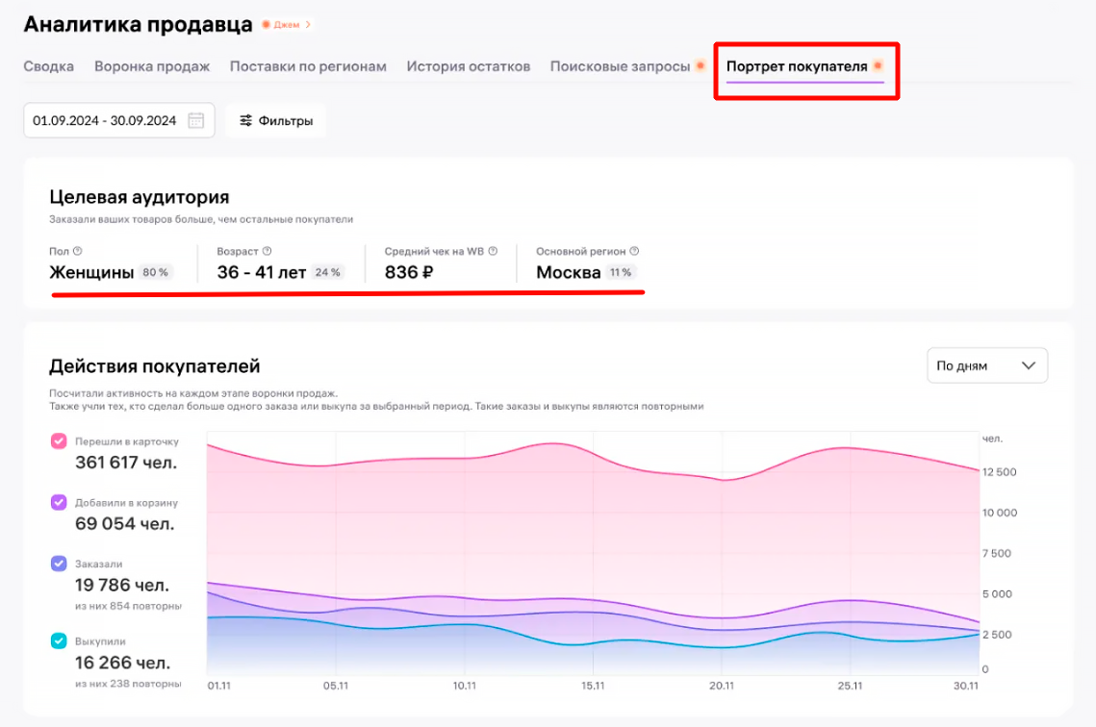1096x727 pixels.
Task: Click the sliders icon on the Фильтры button
Action: coord(245,121)
